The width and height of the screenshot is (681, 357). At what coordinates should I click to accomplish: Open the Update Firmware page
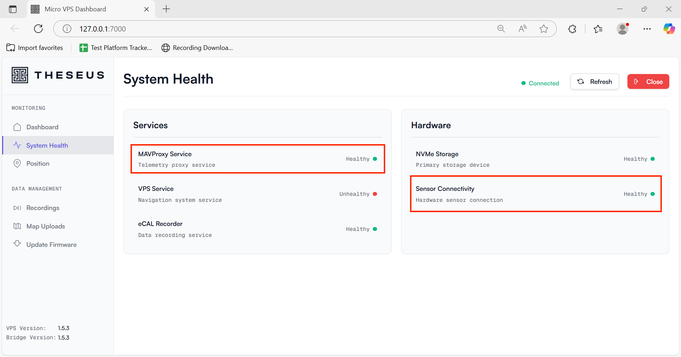[x=51, y=245]
